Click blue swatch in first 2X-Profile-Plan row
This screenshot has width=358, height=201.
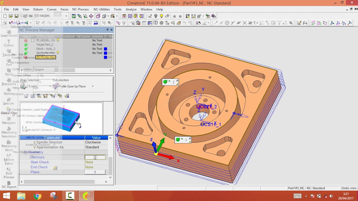(x=105, y=53)
